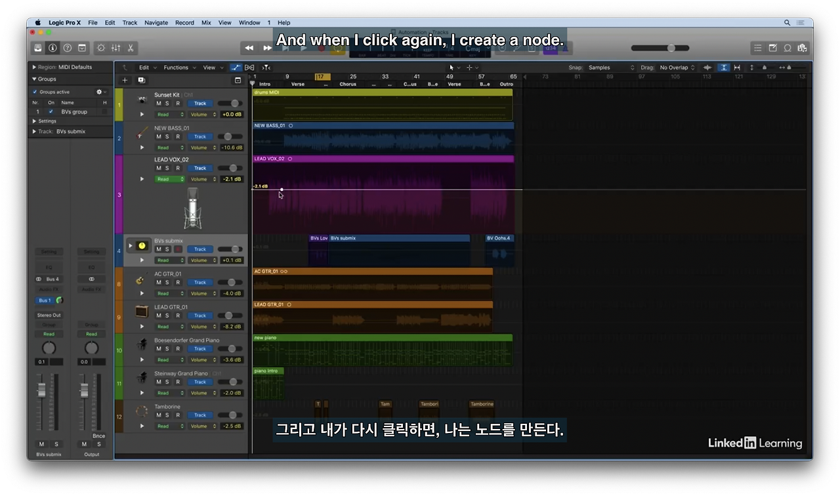The width and height of the screenshot is (840, 496).
Task: Open Quick Help question-mark icon
Action: [67, 48]
